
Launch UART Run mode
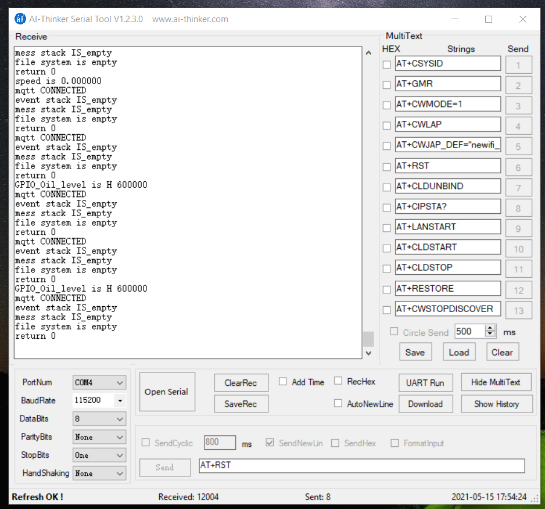pos(425,382)
